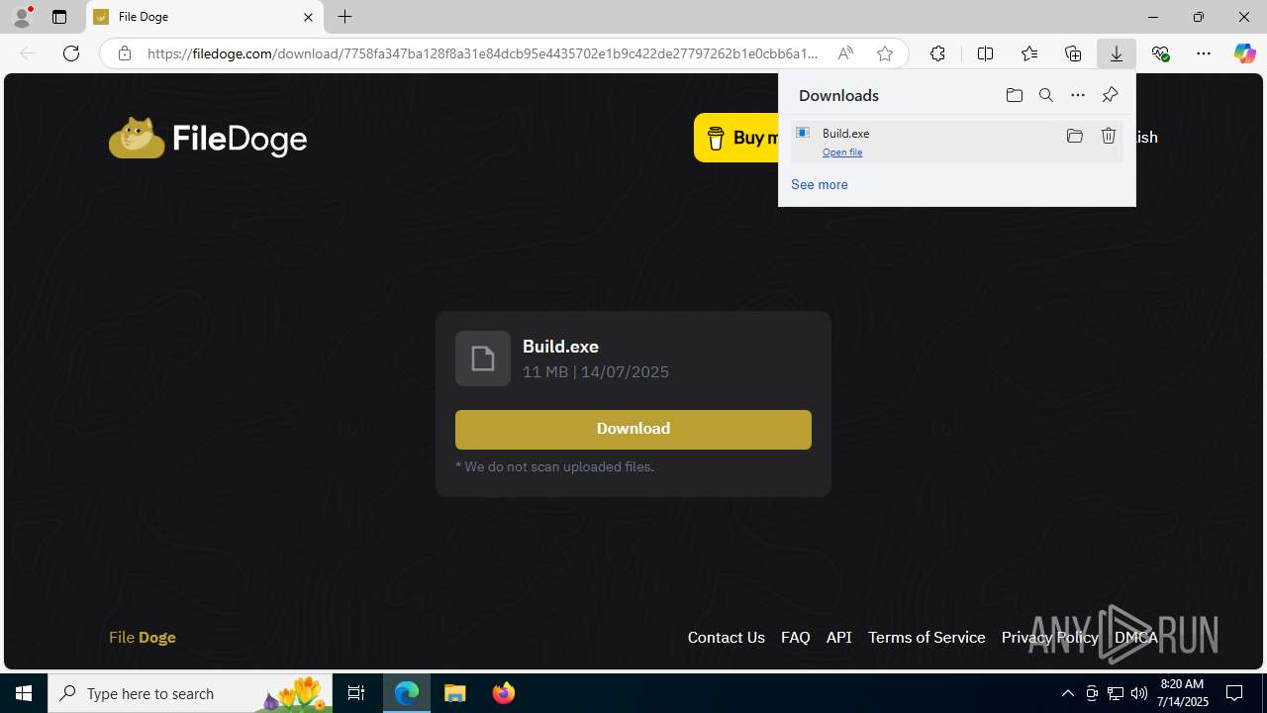
Task: Click the volume tray icon
Action: (1139, 693)
